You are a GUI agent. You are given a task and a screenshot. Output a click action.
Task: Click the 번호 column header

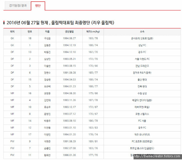coord(30,32)
